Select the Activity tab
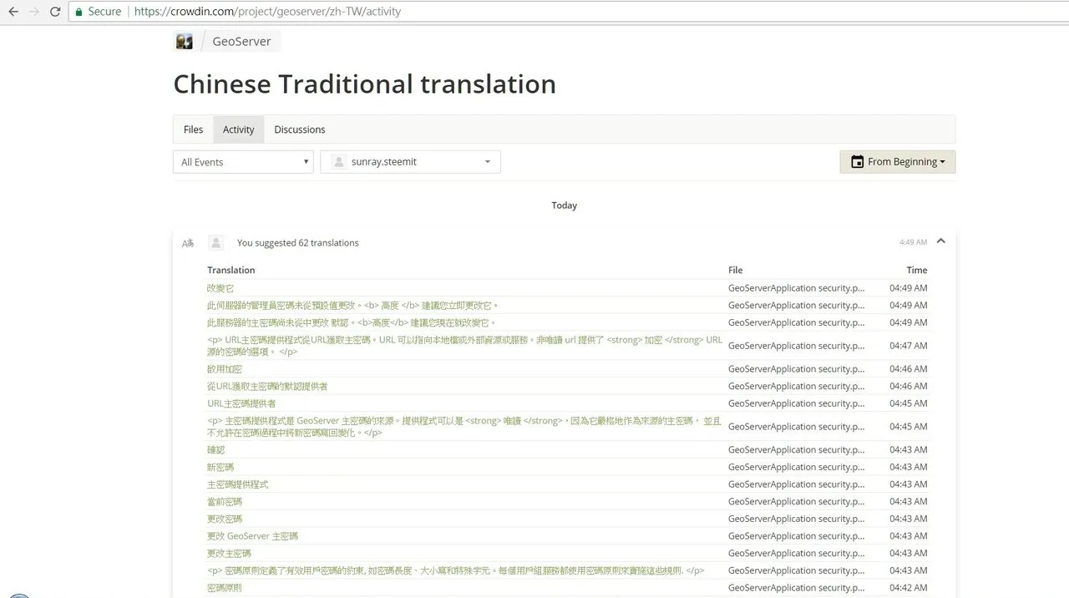Image resolution: width=1069 pixels, height=598 pixels. pyautogui.click(x=238, y=129)
